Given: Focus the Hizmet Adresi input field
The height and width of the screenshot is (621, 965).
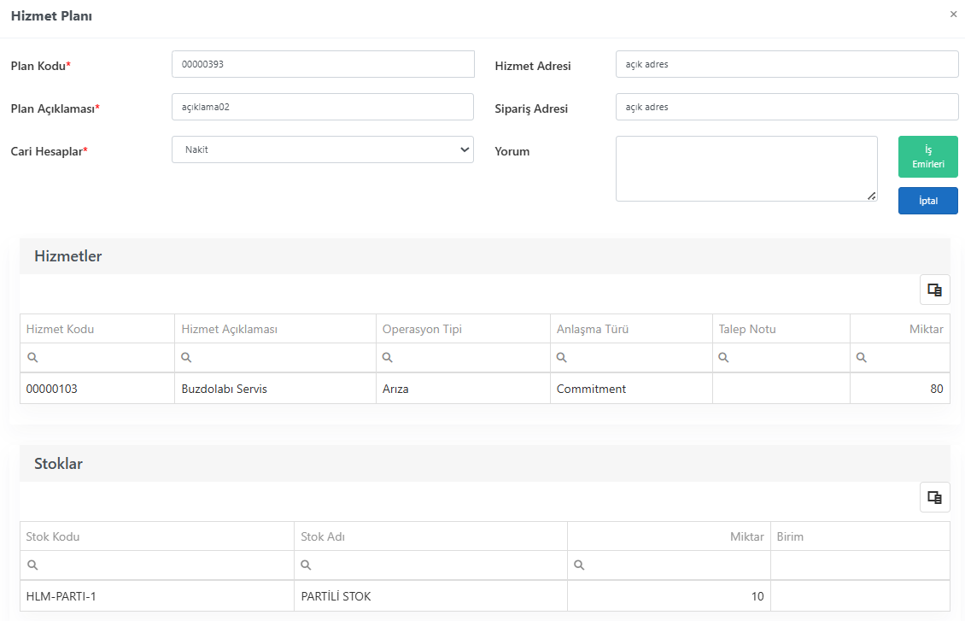Looking at the screenshot, I should click(x=787, y=64).
